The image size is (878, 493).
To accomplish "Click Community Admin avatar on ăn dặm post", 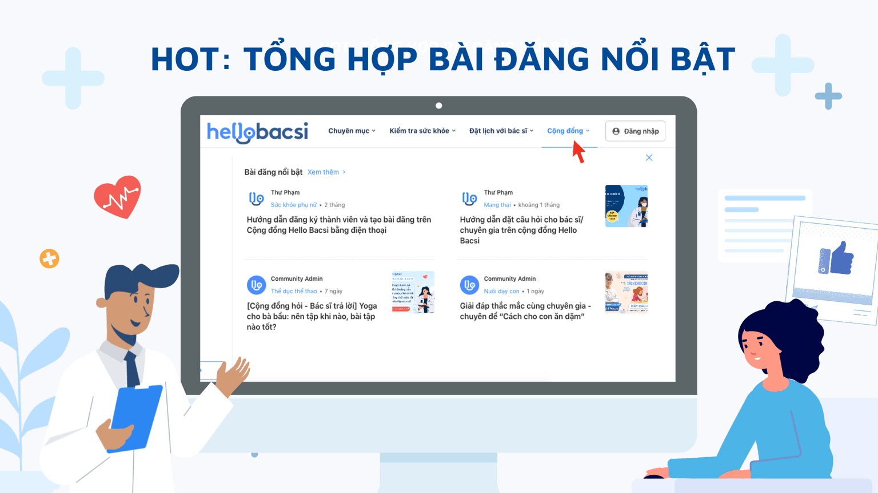I will pos(469,284).
